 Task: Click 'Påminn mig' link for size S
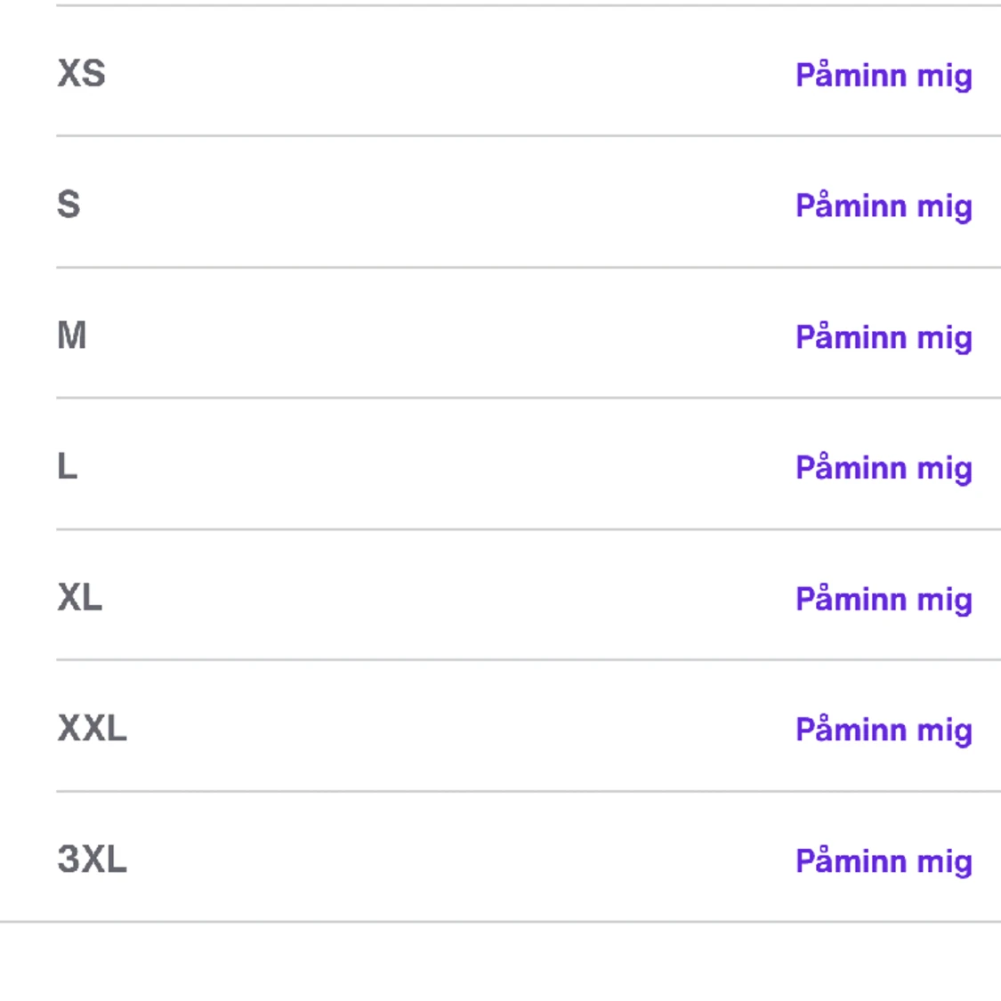(x=883, y=206)
